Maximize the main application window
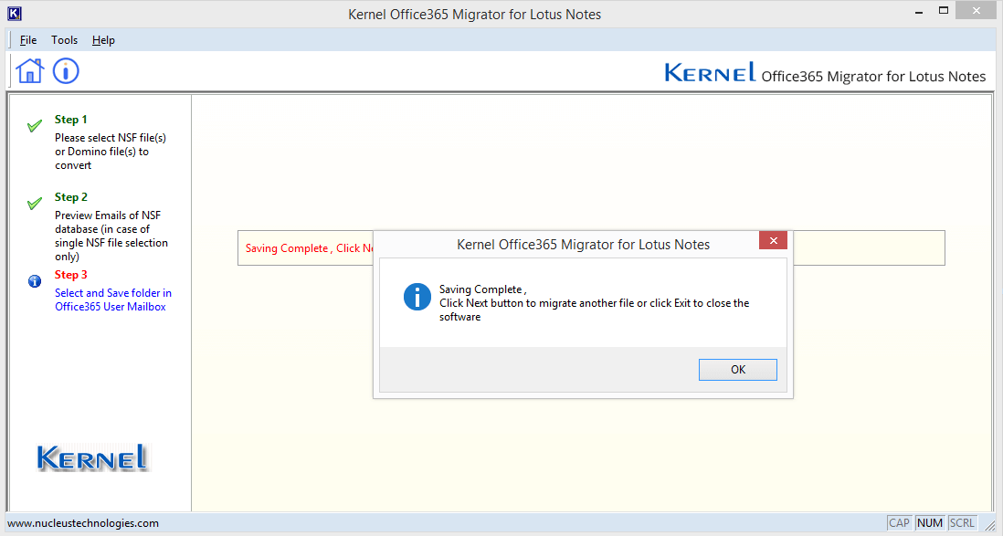The width and height of the screenshot is (1003, 536). click(x=944, y=10)
